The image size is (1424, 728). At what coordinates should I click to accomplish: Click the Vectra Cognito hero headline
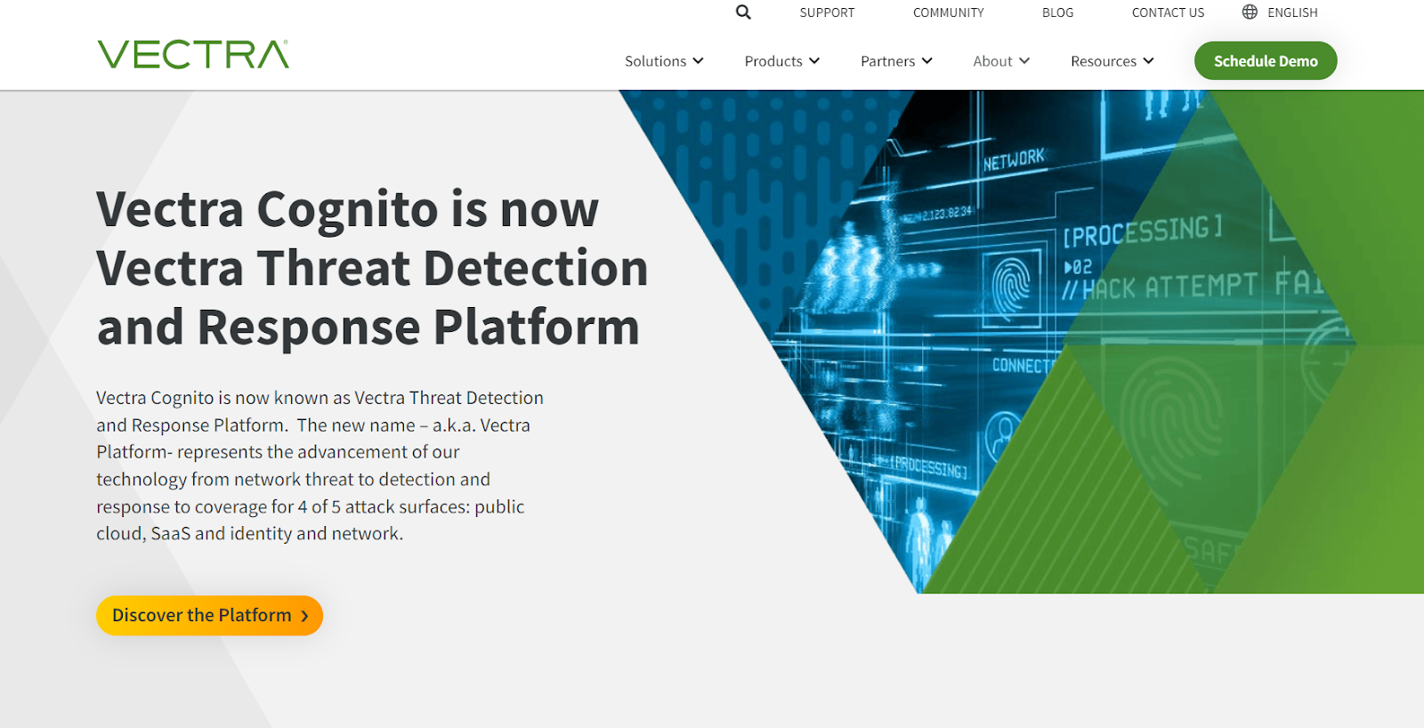372,268
